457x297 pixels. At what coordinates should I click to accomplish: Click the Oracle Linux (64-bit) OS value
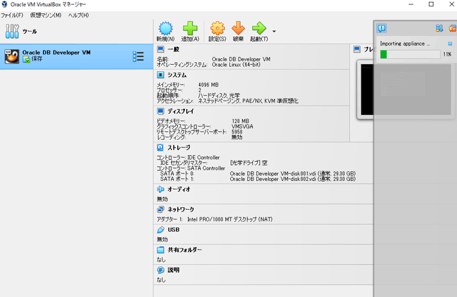[x=236, y=65]
